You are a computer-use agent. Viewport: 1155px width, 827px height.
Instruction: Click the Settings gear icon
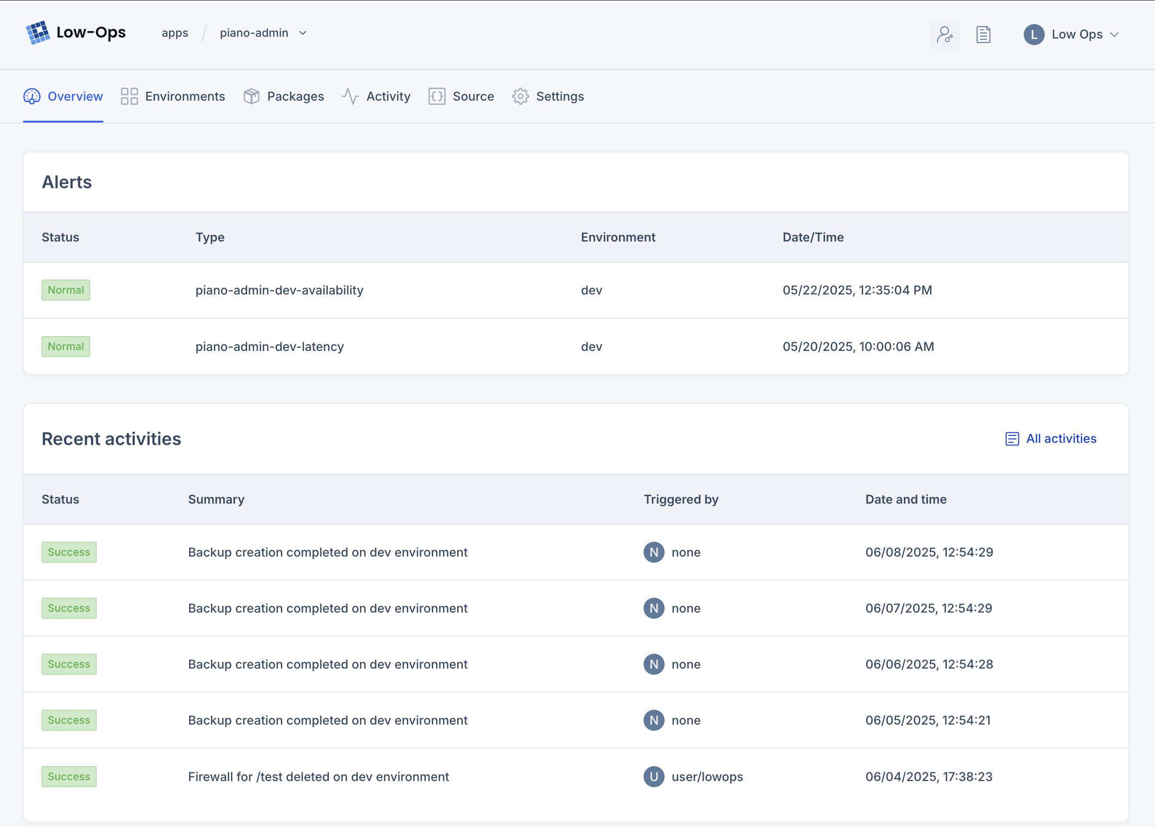point(520,96)
